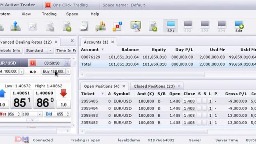Click the money and coins toolbar icon
256x144 pixels.
point(100,26)
